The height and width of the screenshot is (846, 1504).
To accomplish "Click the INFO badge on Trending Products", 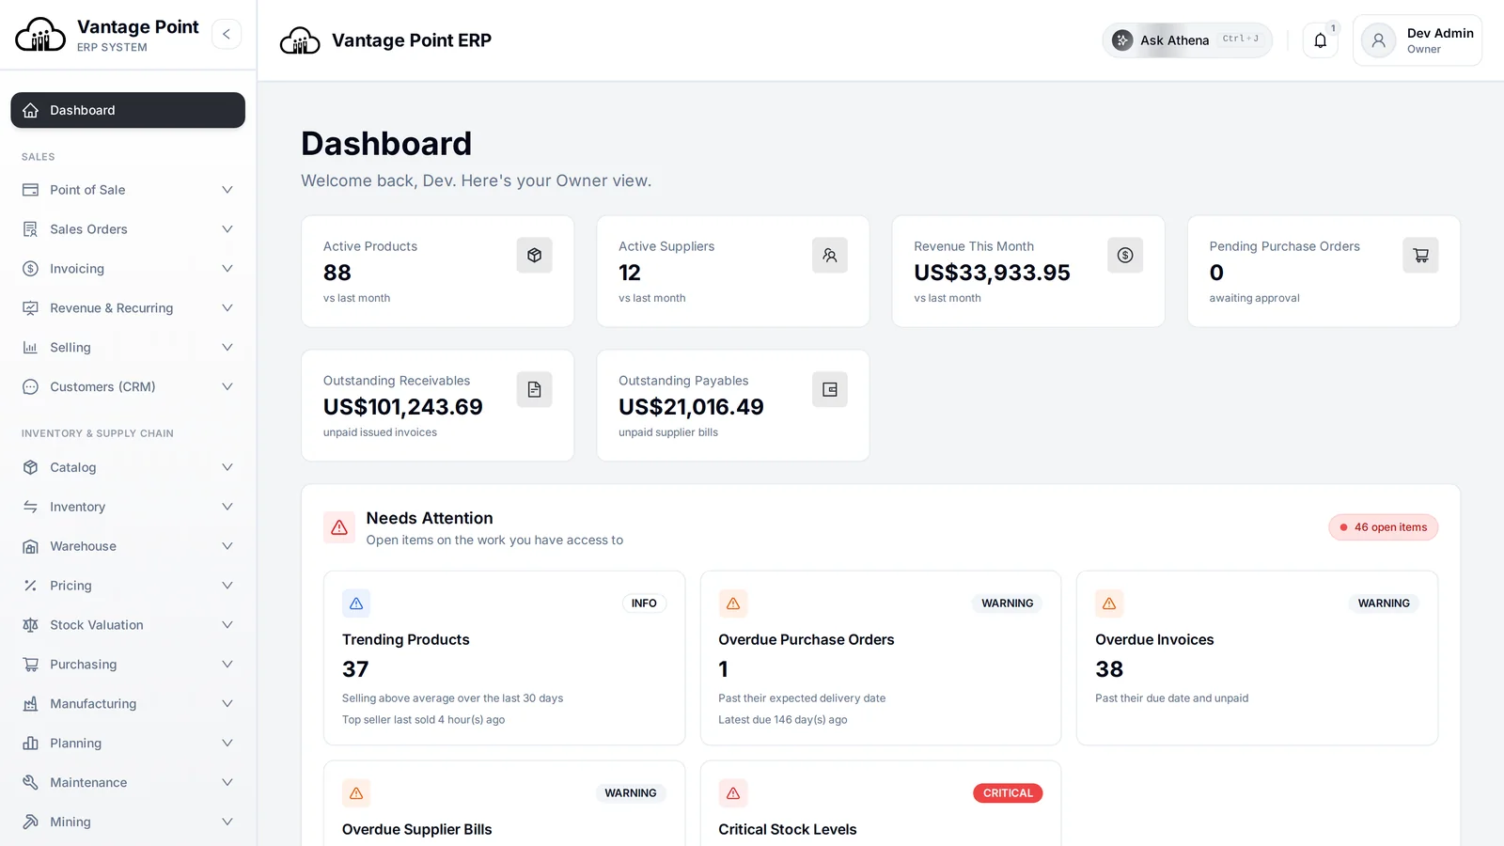I will [x=644, y=603].
